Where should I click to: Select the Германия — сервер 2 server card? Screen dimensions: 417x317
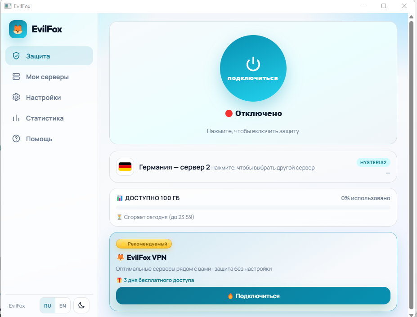click(253, 167)
